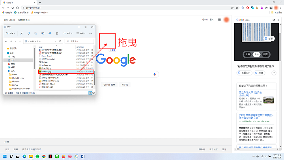Expand the Lens text result chevron
This screenshot has height=160, width=284.
click(x=274, y=73)
